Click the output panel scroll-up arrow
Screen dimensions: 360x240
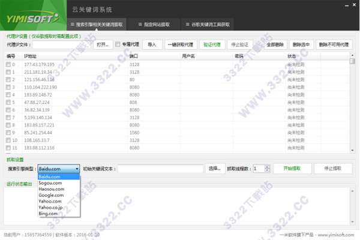[352, 191]
